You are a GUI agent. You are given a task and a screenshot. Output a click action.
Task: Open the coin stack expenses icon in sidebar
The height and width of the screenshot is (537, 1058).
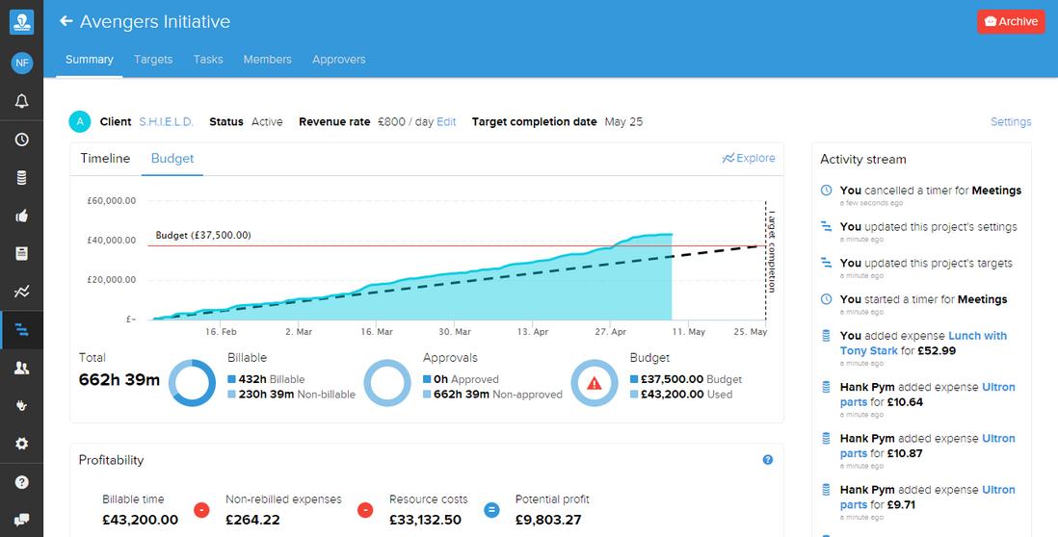[x=21, y=178]
